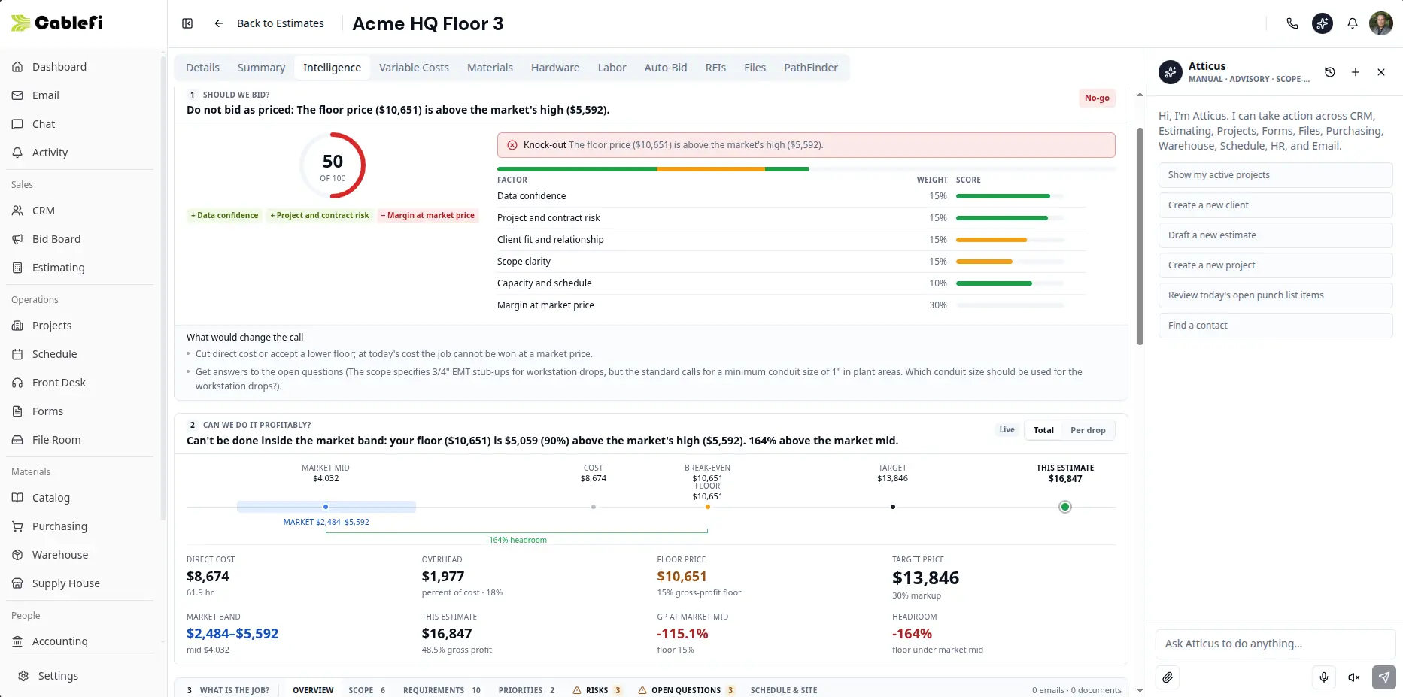Click Draft a new estimate suggestion
The width and height of the screenshot is (1403, 697).
1275,235
